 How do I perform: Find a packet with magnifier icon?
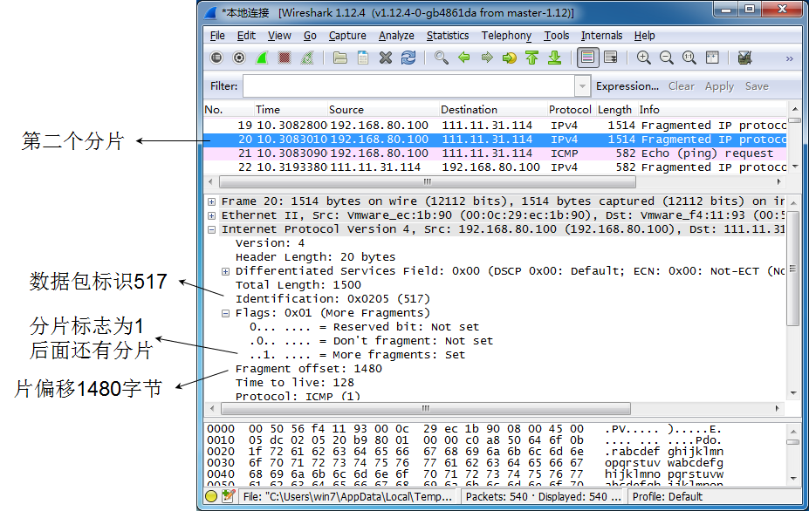click(x=441, y=58)
